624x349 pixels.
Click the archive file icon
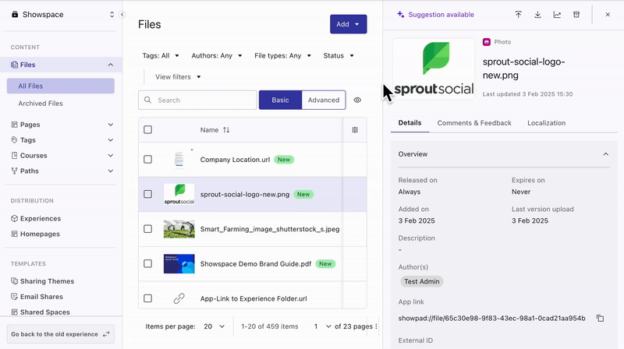click(x=576, y=15)
